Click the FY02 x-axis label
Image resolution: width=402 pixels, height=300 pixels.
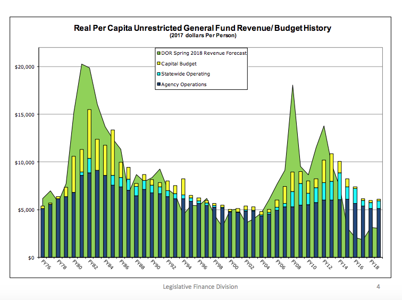click(249, 264)
